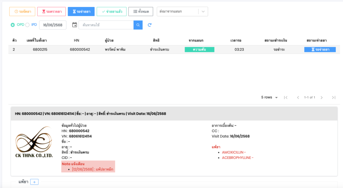Select the IPD radio button
This screenshot has width=343, height=188.
tap(27, 25)
